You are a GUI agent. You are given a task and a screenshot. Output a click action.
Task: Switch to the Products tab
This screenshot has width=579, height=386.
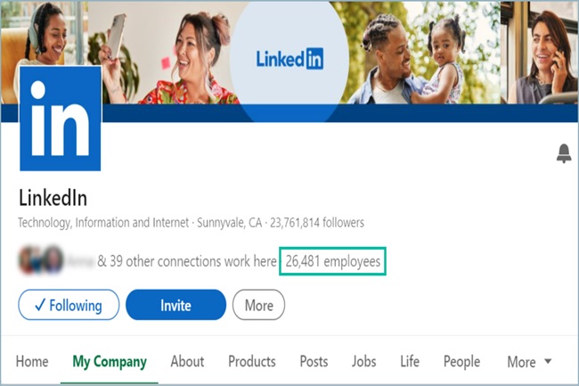click(x=252, y=362)
